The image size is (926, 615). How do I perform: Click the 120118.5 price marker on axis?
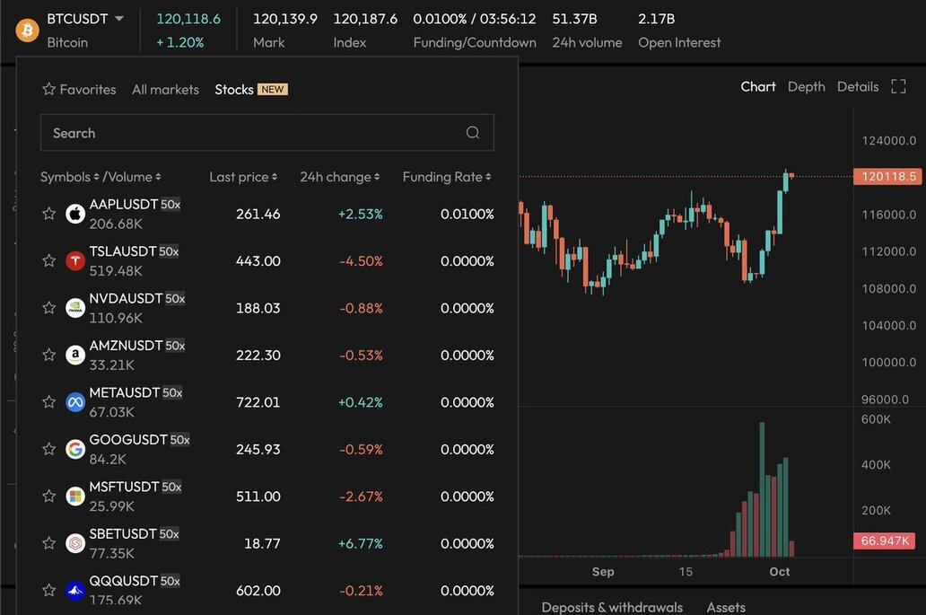888,177
